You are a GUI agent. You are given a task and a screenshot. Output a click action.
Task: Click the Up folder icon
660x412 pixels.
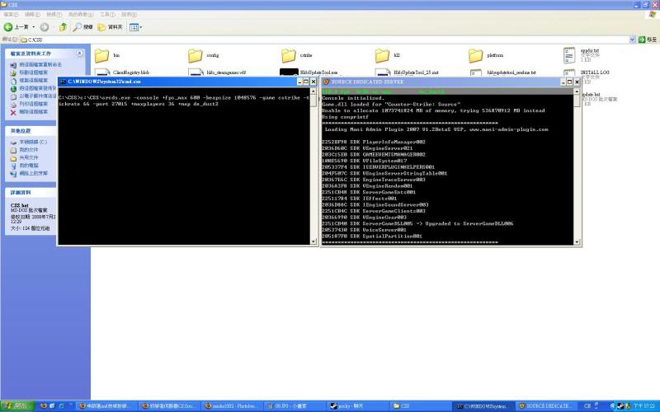click(63, 26)
